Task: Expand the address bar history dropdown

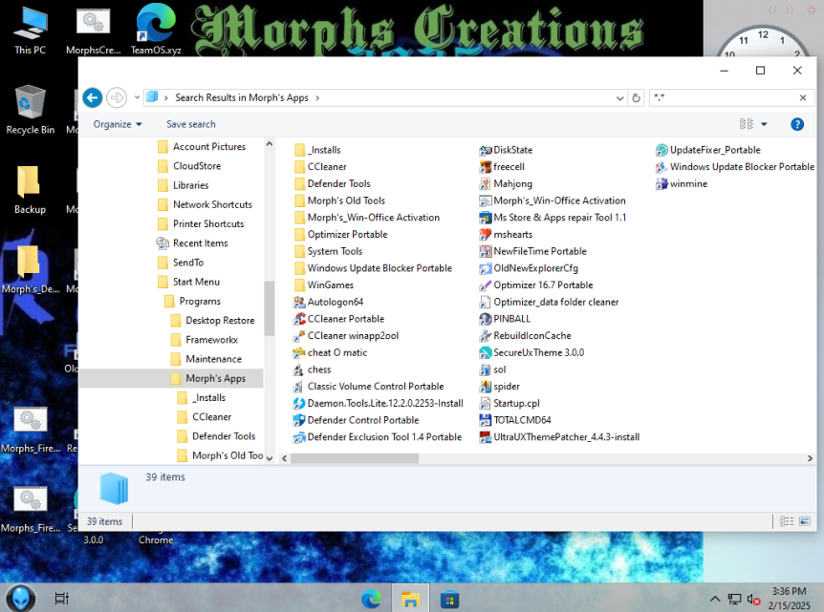Action: (619, 98)
